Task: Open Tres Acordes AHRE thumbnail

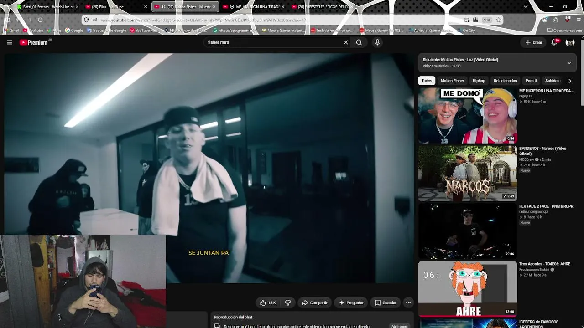Action: click(468, 289)
